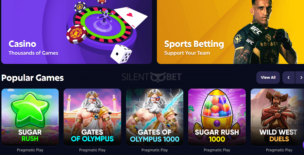Image resolution: width=304 pixels, height=155 pixels.
Task: Go to next popular games arrow
Action: (300, 78)
